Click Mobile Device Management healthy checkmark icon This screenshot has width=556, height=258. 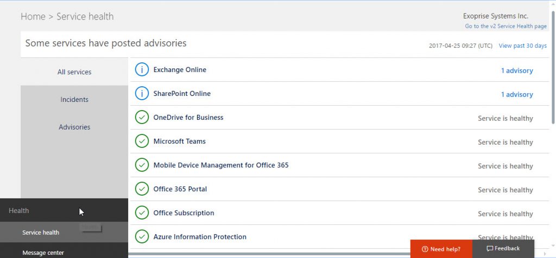142,165
